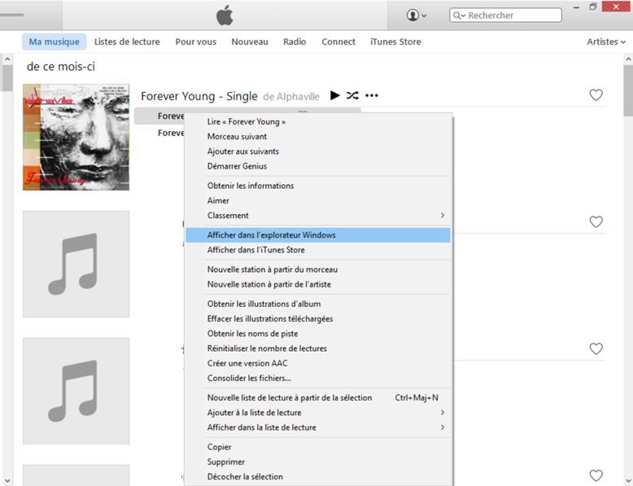
Task: Click the right vertical scrollbar thumb
Action: [628, 90]
